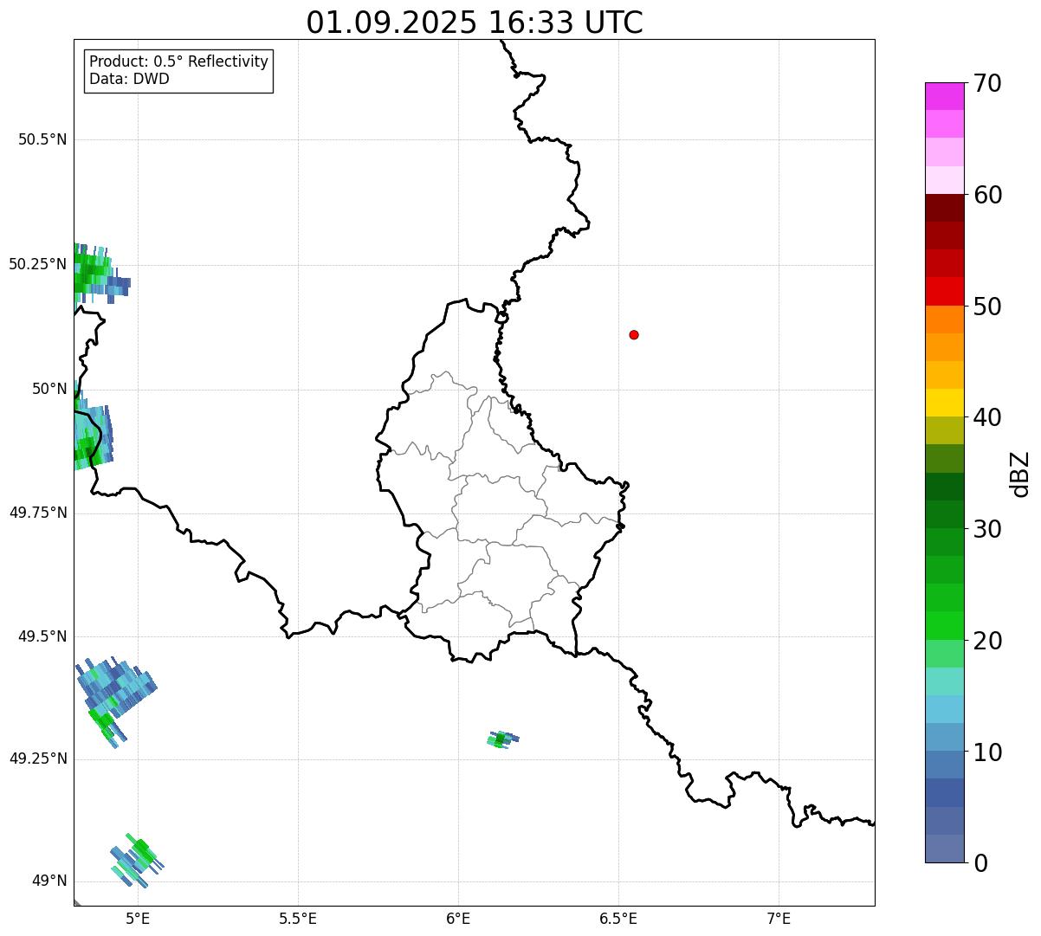Click the 7°E longitude tick label
The height and width of the screenshot is (936, 1041).
tap(779, 918)
